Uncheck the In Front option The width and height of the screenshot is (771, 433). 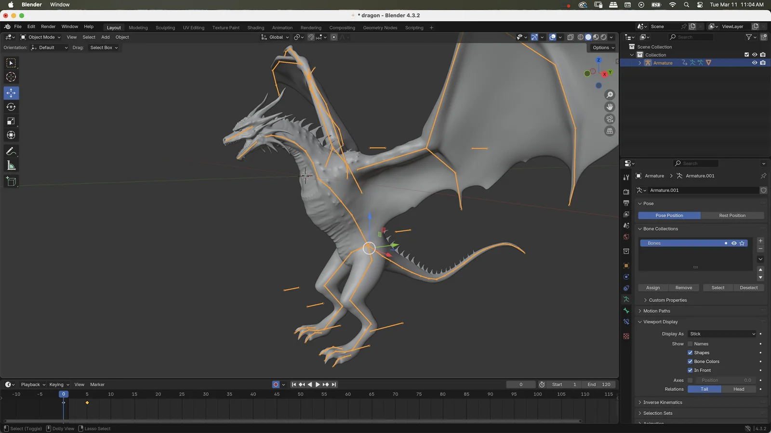coord(690,370)
